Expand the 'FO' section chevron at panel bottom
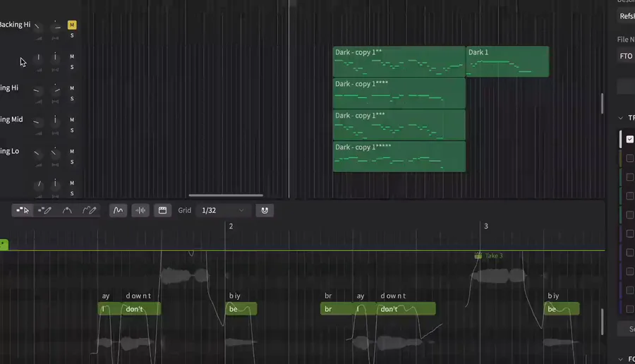Screen dimensions: 635x364 click(620, 359)
